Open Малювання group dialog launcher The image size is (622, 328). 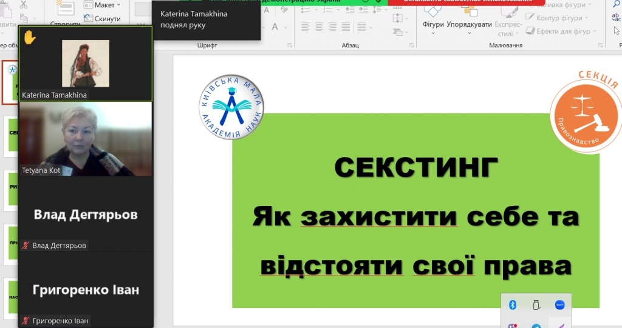(601, 45)
